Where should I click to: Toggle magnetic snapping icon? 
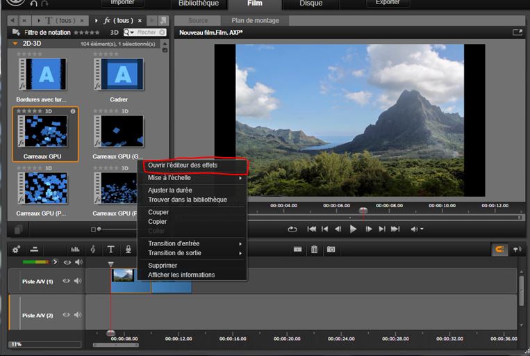pyautogui.click(x=499, y=249)
